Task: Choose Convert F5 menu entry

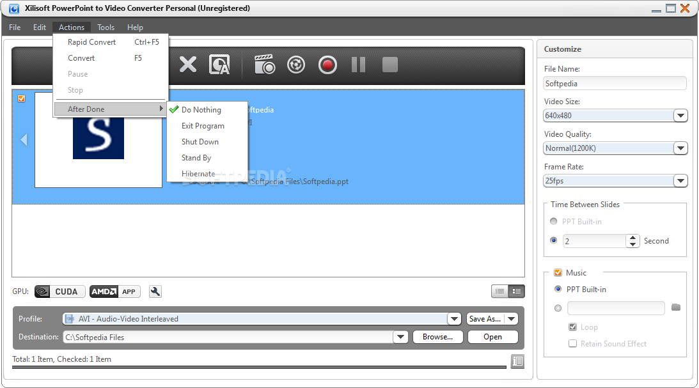Action: pos(110,58)
